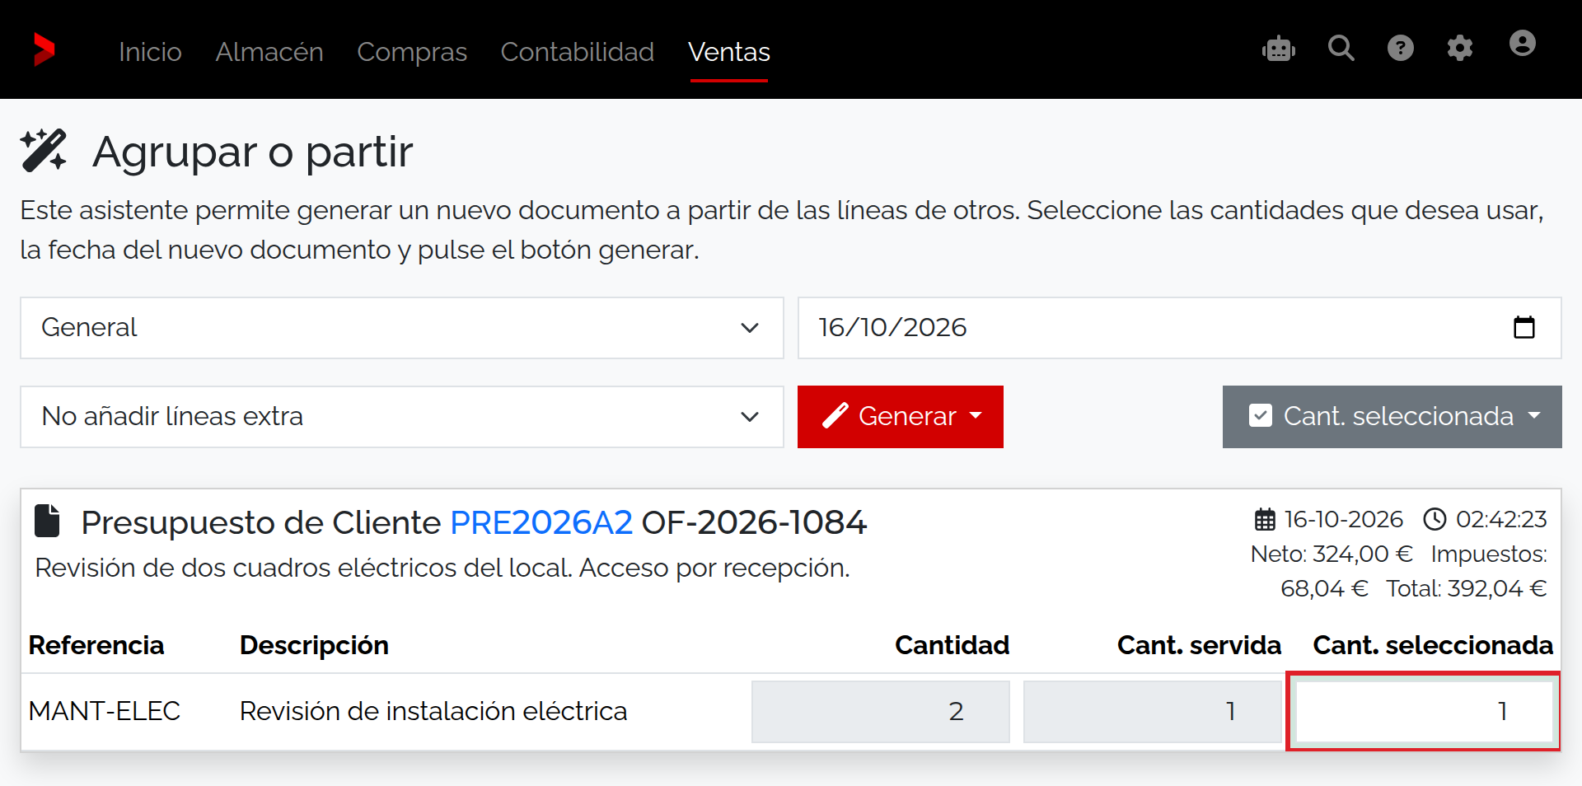Select the Revisión de instalación eléctrica description
The image size is (1582, 786).
(x=433, y=711)
